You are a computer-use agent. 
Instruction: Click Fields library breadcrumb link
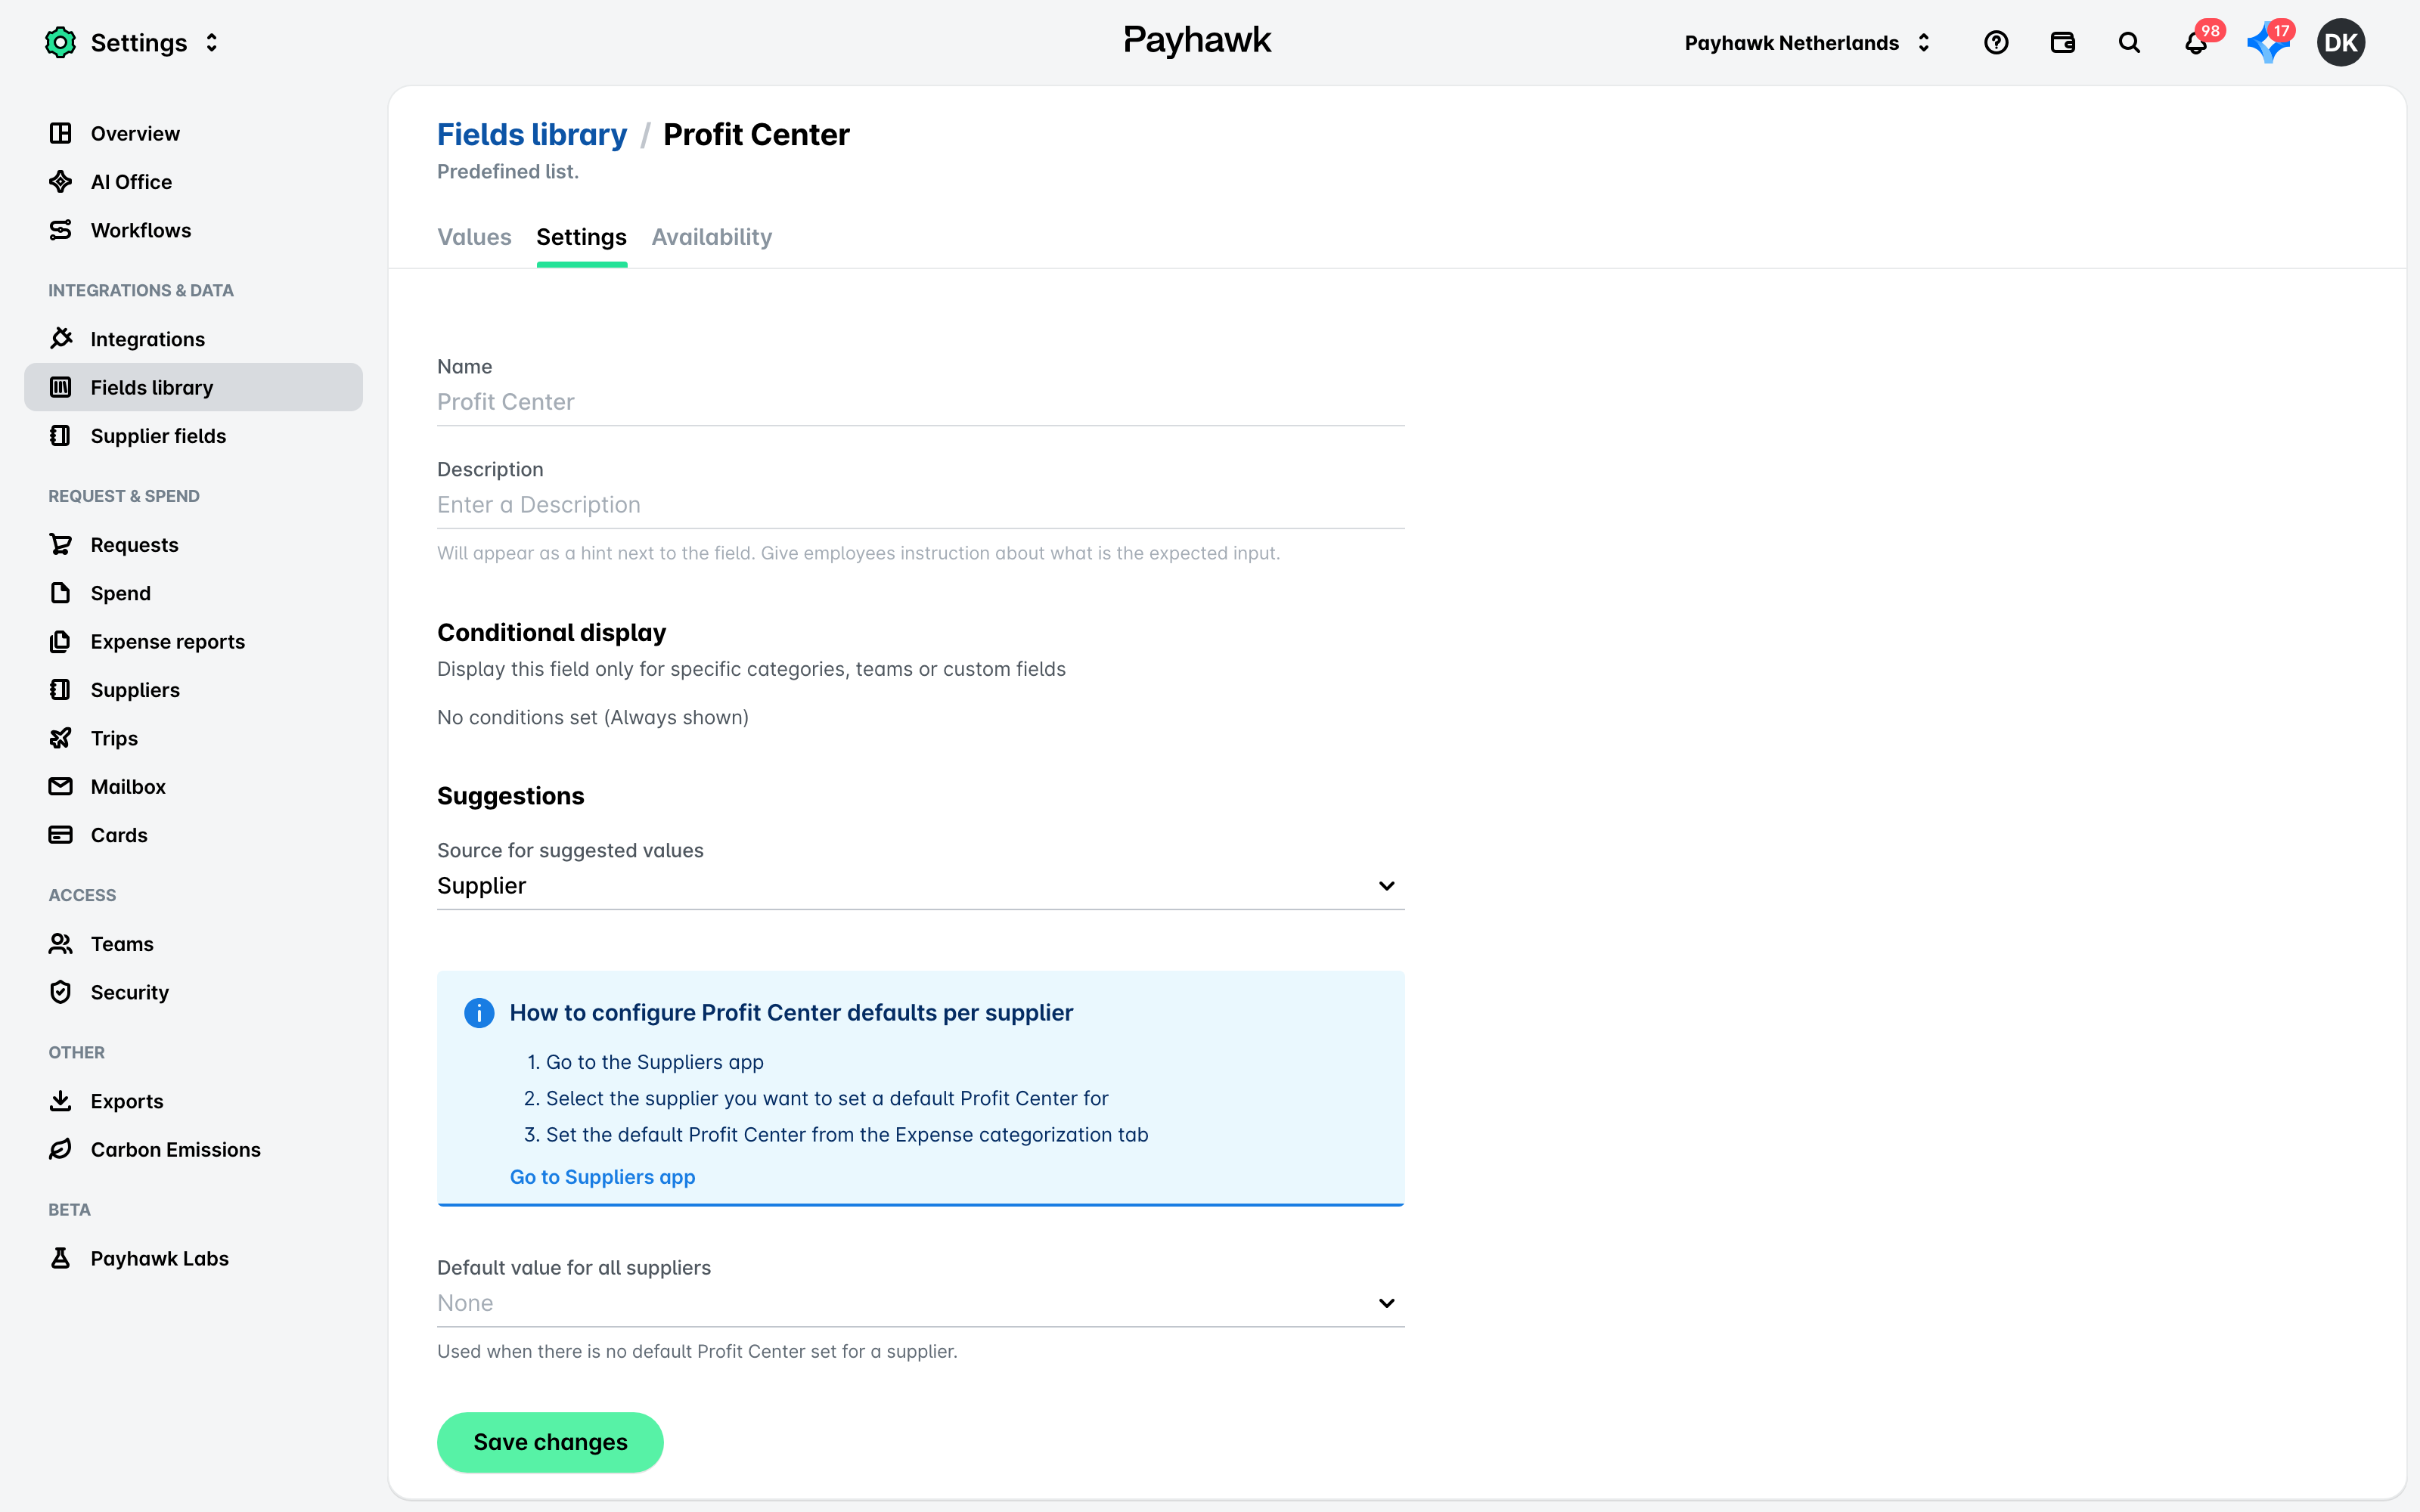pos(532,134)
